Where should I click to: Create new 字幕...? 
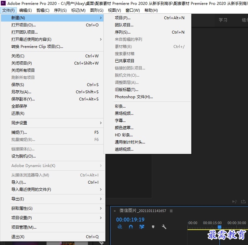point(147,120)
